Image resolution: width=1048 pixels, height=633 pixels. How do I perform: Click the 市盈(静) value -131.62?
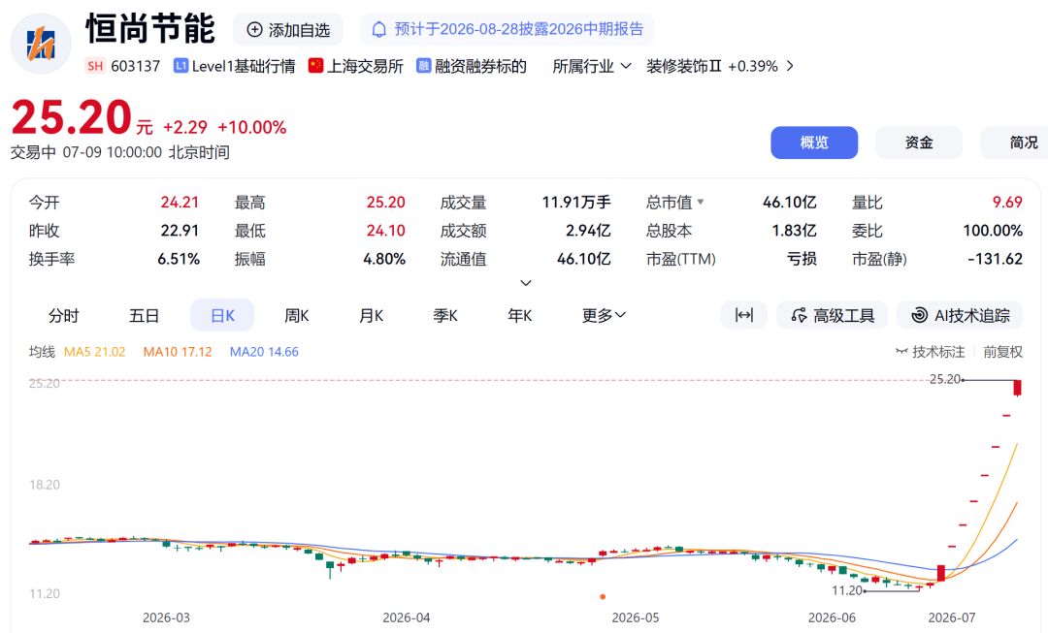coord(996,259)
